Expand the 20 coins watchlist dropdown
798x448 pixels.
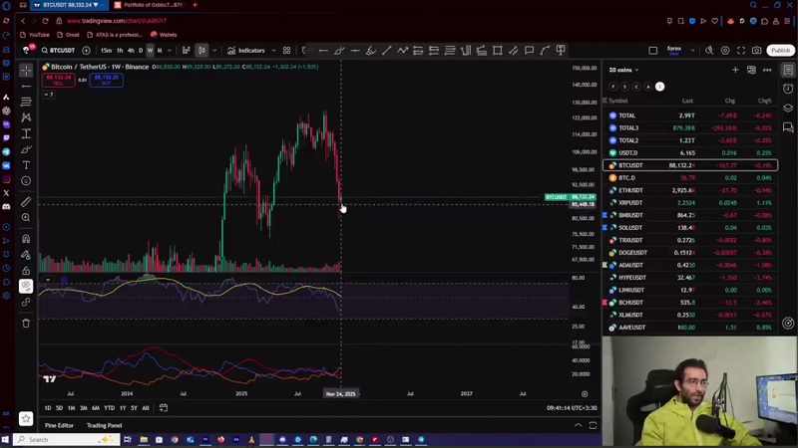[623, 70]
